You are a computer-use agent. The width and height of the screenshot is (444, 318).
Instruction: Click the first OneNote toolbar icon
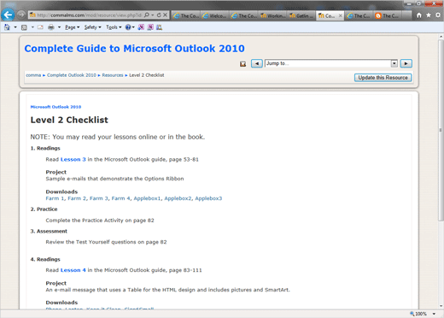pyautogui.click(x=141, y=27)
